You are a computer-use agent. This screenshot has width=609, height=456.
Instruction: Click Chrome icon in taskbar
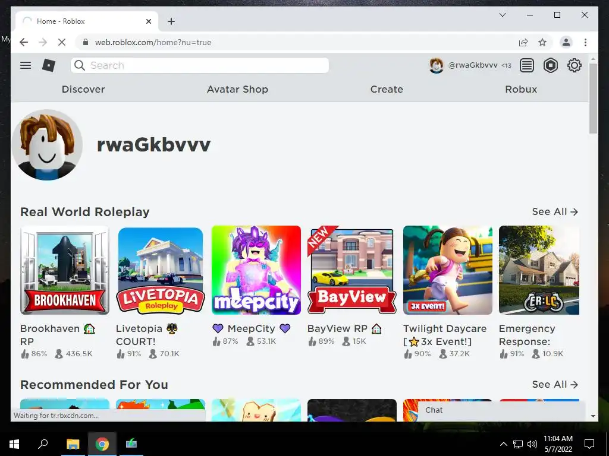[x=102, y=444]
